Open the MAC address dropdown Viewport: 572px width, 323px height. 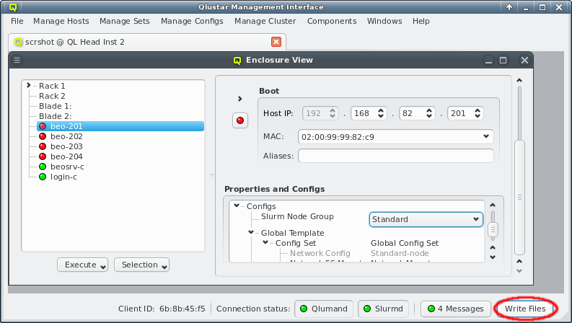click(486, 136)
